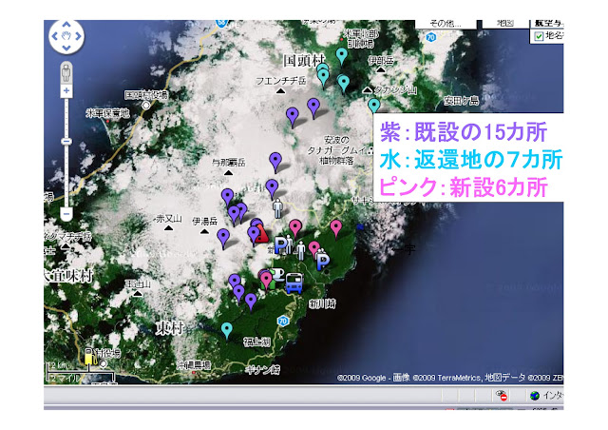Click the pan right arrow on navigation control
608x430 pixels.
tap(78, 36)
